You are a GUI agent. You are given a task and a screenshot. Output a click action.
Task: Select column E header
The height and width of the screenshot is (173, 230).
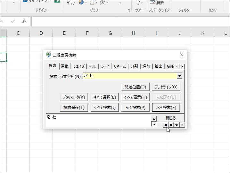(64, 33)
